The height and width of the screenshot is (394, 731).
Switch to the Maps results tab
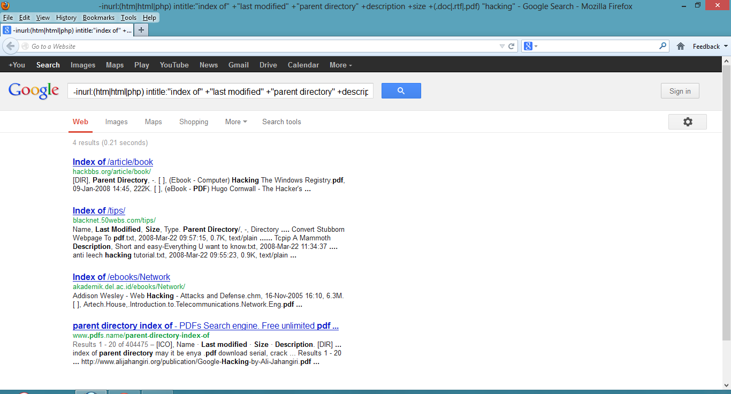pos(153,122)
